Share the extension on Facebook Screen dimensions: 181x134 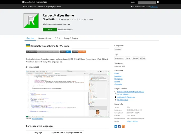[119, 126]
